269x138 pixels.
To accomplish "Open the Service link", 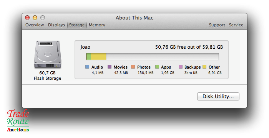I will click(236, 25).
